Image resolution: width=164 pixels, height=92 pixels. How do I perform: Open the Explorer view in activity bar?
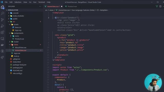pos(2,7)
